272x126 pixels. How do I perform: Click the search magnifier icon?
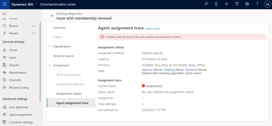[x=206, y=4]
